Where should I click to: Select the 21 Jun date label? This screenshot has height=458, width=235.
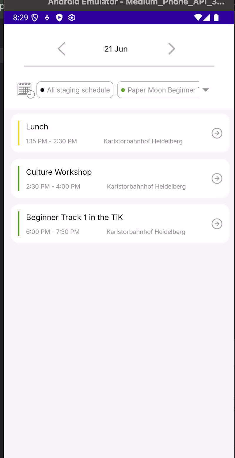[116, 49]
